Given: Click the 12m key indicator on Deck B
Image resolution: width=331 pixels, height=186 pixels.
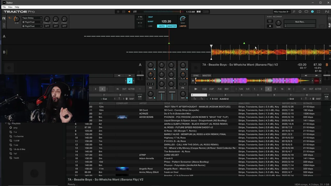Looking at the screenshot, I should pos(316,81).
